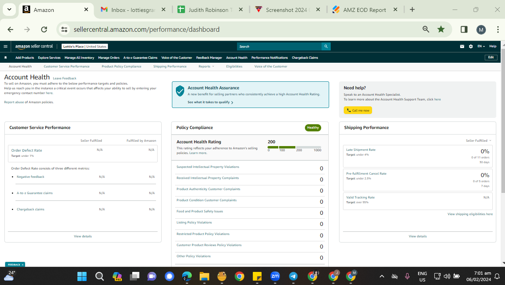Image resolution: width=505 pixels, height=285 pixels.
Task: Open Telegram from the taskbar
Action: (293, 276)
